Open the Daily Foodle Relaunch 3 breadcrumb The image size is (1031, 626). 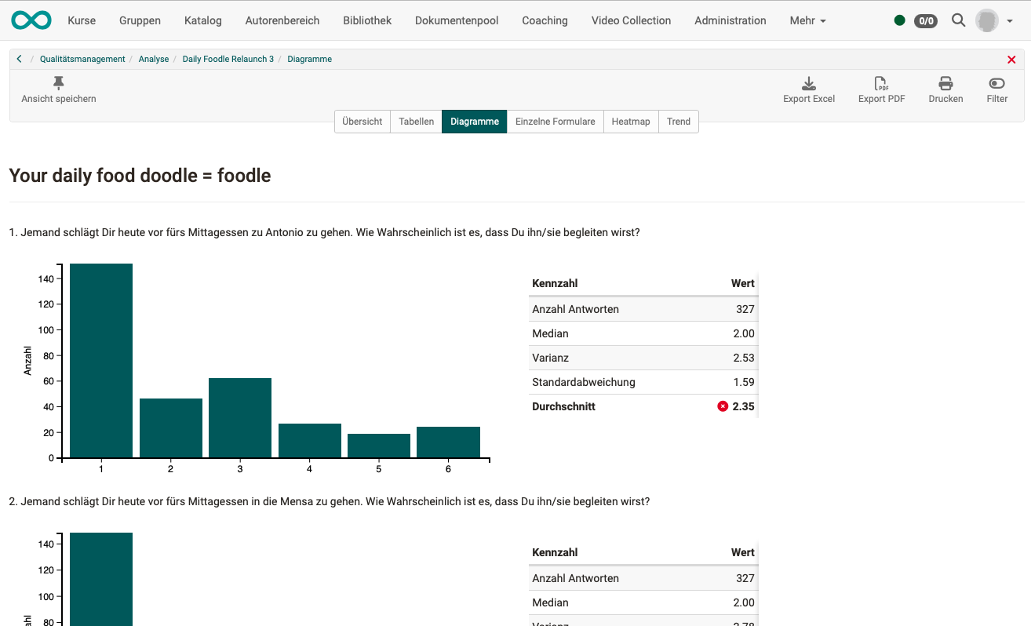coord(228,59)
